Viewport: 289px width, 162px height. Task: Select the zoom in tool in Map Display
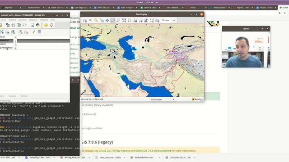(113, 21)
